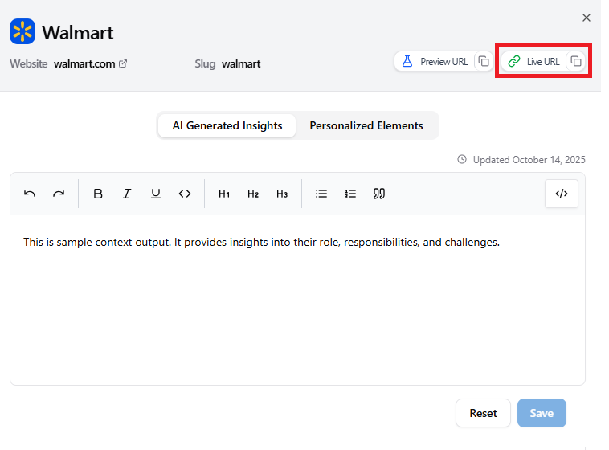Viewport: 609px width, 450px height.
Task: Click the Reset button
Action: pos(483,413)
